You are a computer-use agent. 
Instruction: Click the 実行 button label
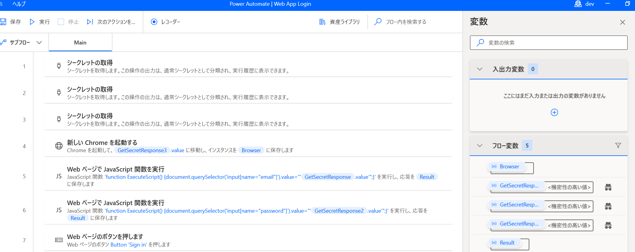[x=44, y=22]
